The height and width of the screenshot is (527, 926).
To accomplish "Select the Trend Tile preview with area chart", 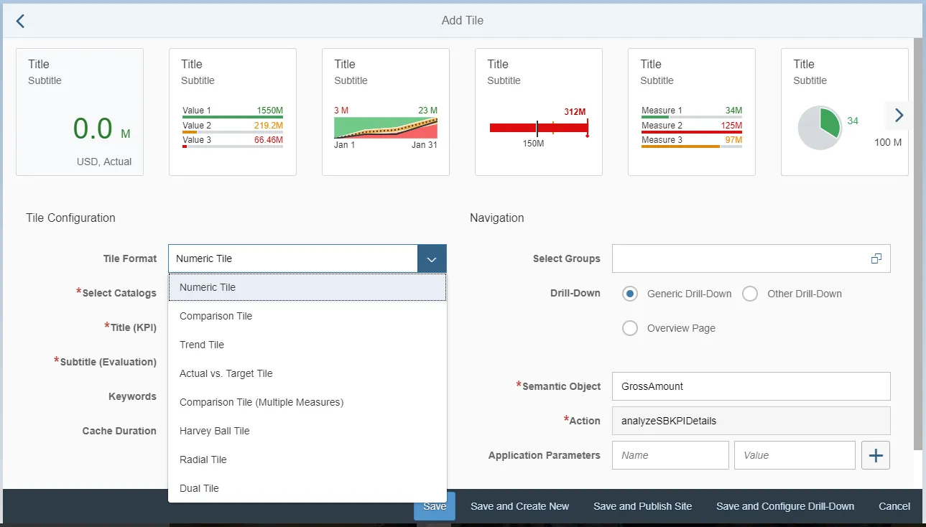I will click(x=385, y=111).
